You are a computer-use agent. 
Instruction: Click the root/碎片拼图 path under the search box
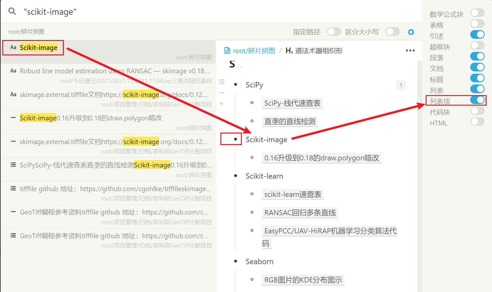coord(26,32)
